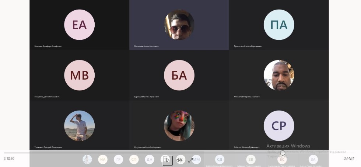Screen dimensions: 361x167
Task: Select the CP participant avatar
Action: point(279,126)
